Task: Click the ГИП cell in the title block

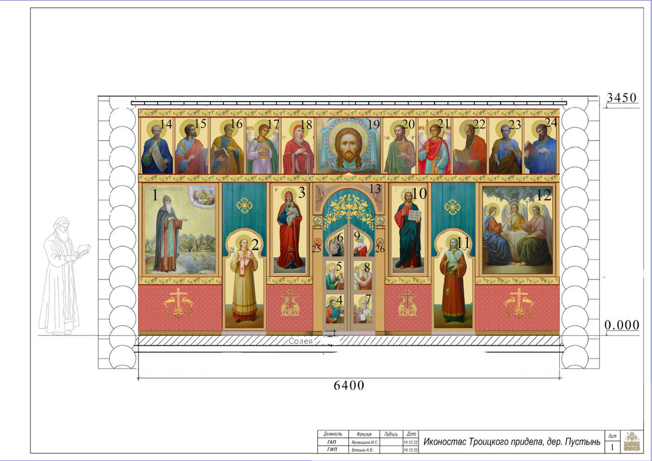Action: (x=333, y=450)
